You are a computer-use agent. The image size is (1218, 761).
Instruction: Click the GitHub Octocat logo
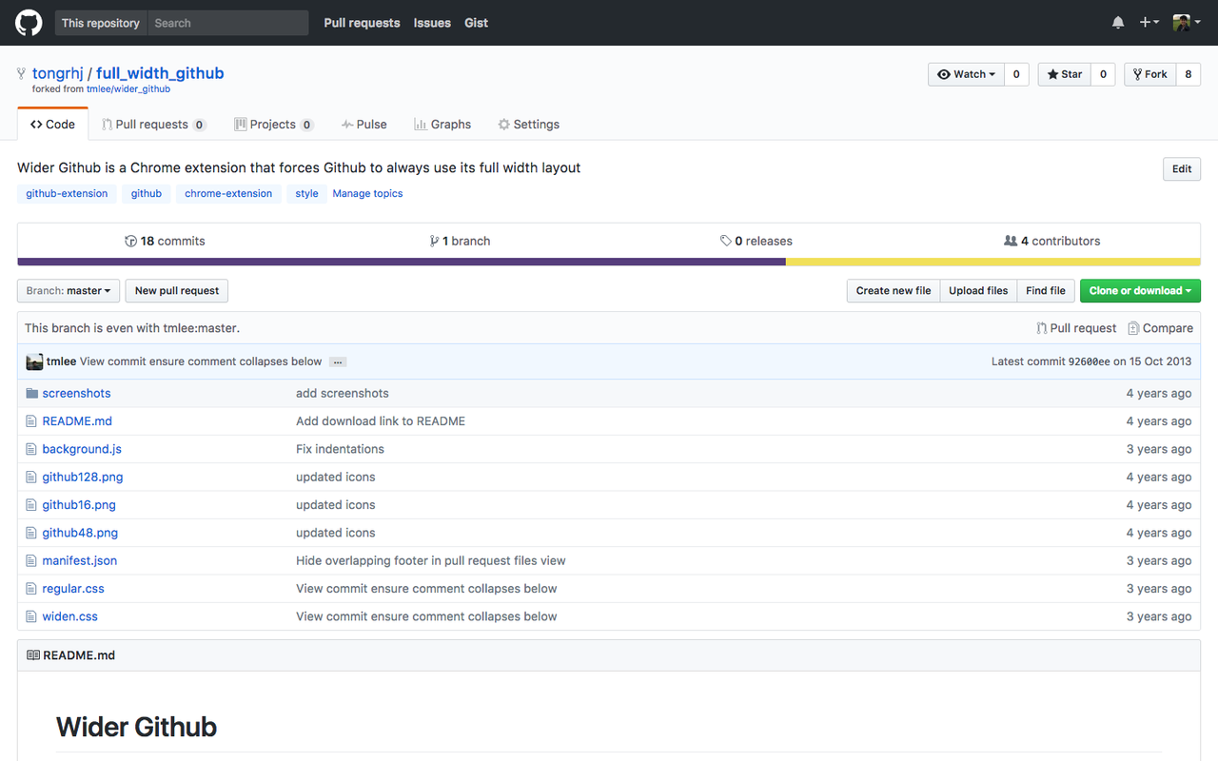(29, 23)
